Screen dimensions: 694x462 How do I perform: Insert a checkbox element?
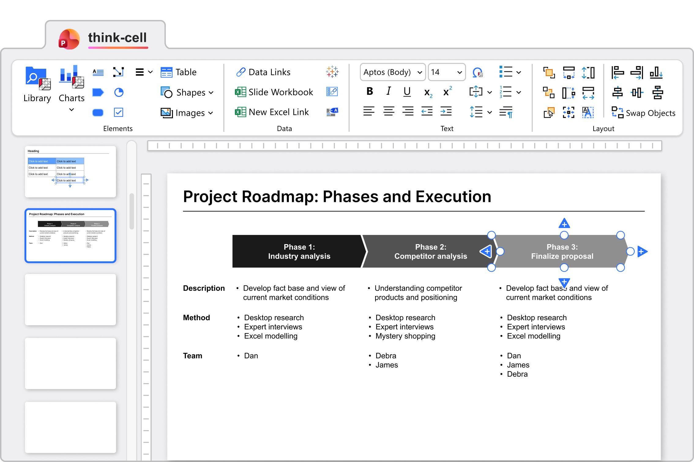point(118,112)
